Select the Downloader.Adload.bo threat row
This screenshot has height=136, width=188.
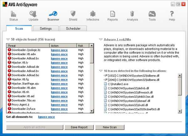click(48, 75)
